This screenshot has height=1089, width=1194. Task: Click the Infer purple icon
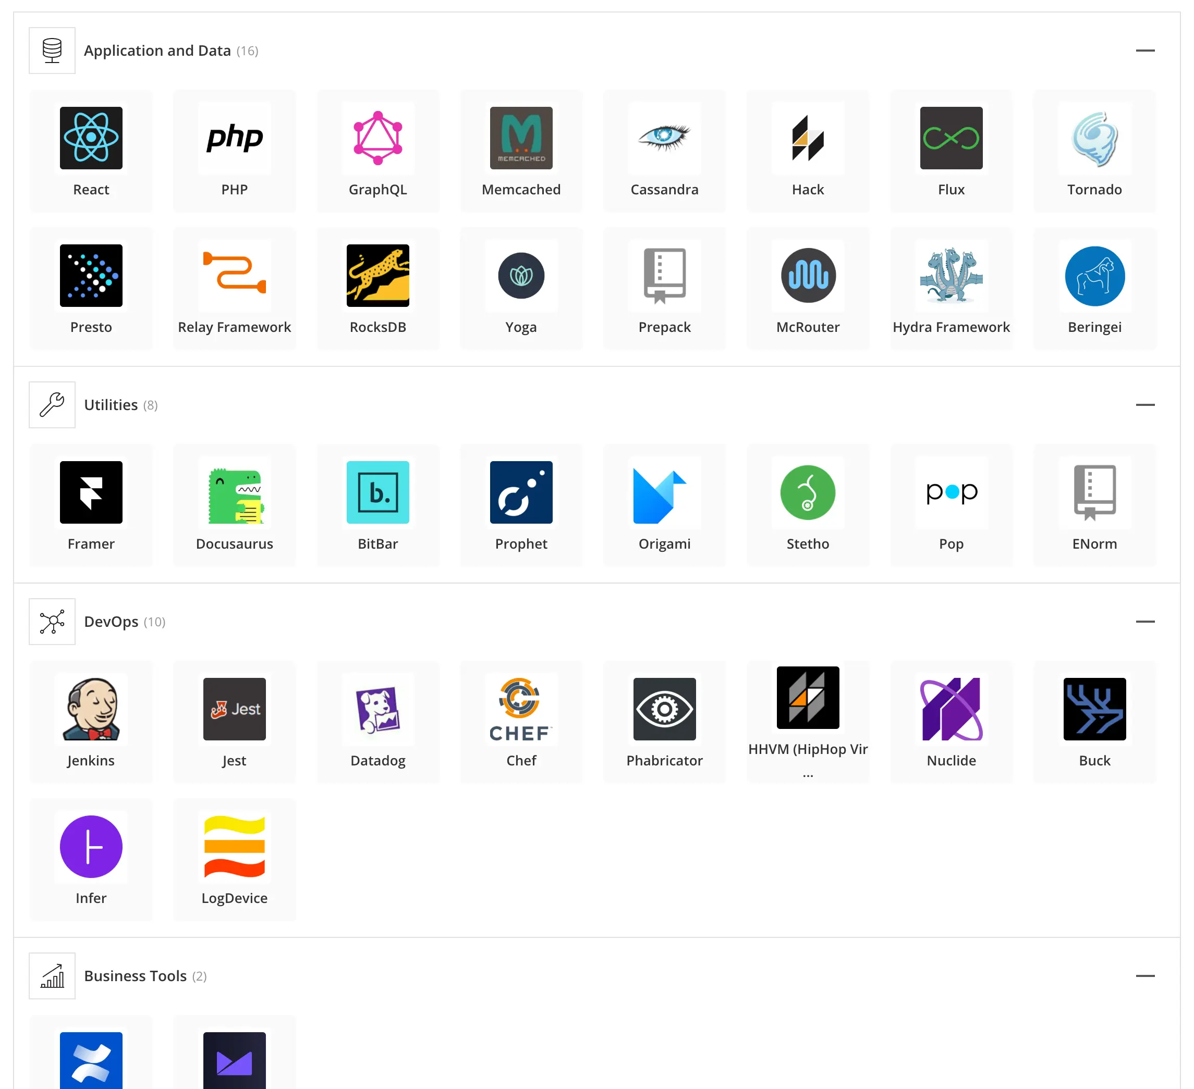click(91, 846)
